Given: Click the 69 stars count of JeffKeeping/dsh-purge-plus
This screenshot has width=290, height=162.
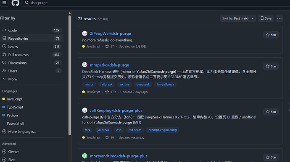Looking at the screenshot, I should (x=110, y=138).
